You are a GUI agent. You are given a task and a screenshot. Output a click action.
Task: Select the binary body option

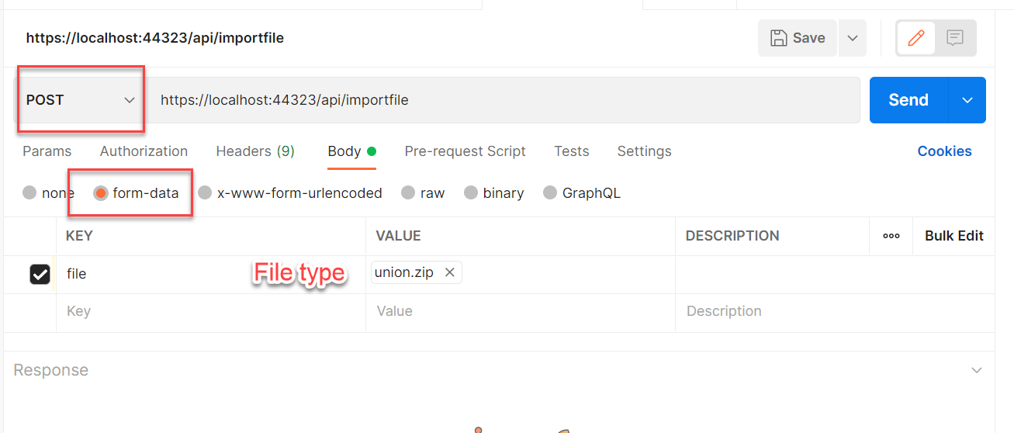pos(471,192)
